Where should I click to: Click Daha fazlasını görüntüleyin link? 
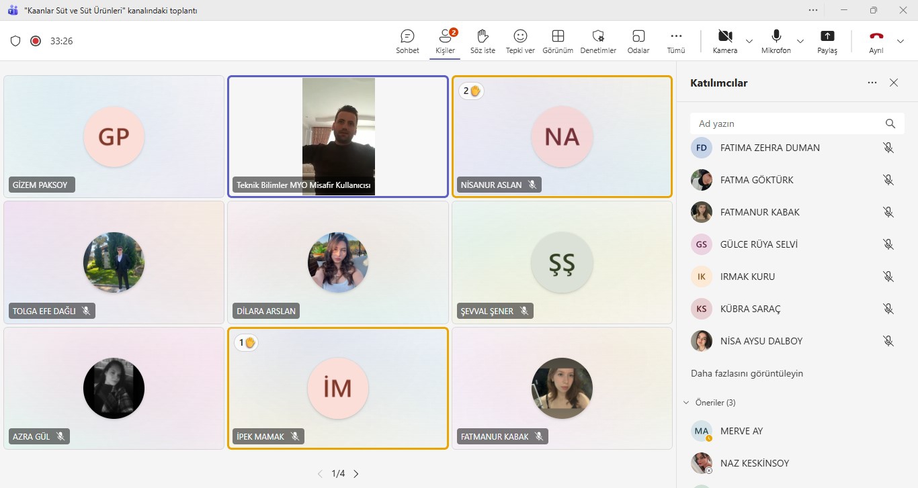point(747,373)
